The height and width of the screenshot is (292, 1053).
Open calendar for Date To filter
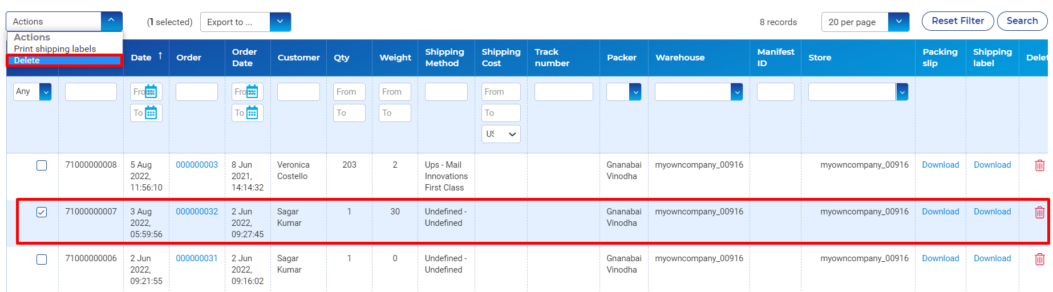pos(151,113)
